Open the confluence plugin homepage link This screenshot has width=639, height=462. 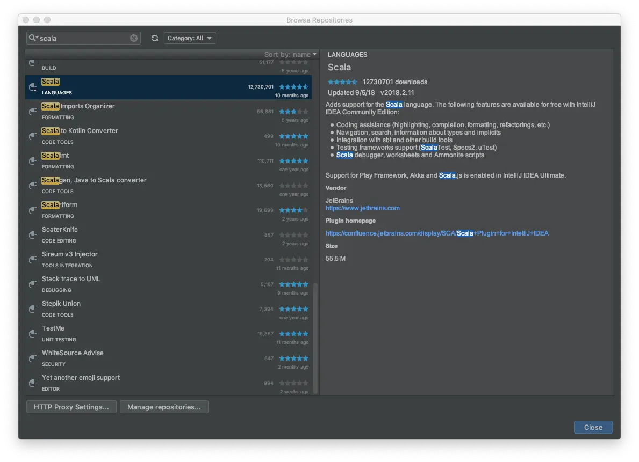tap(437, 233)
